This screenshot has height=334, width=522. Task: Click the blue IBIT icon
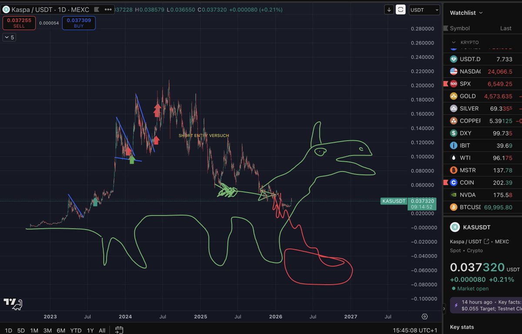454,145
